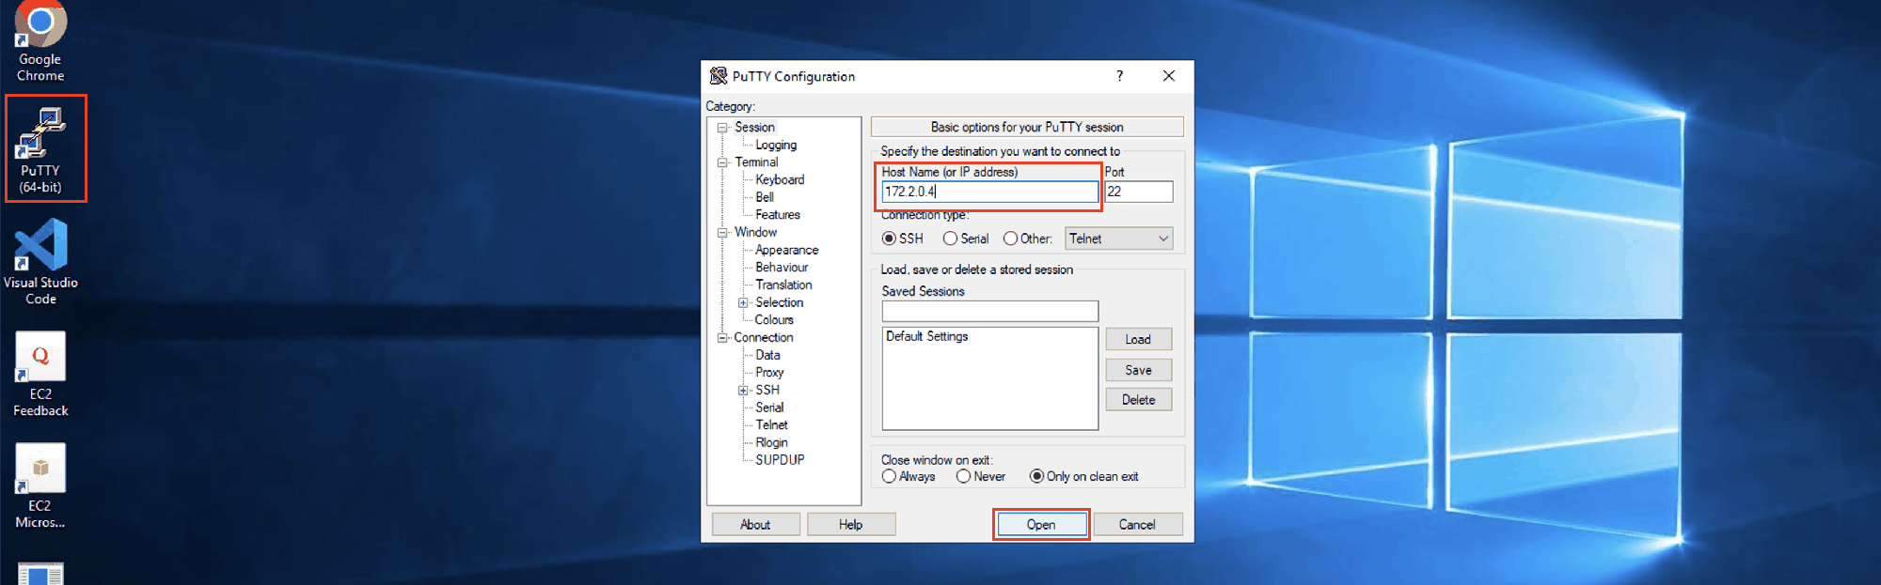This screenshot has width=1881, height=585.
Task: Click the Delete session button
Action: click(1138, 400)
